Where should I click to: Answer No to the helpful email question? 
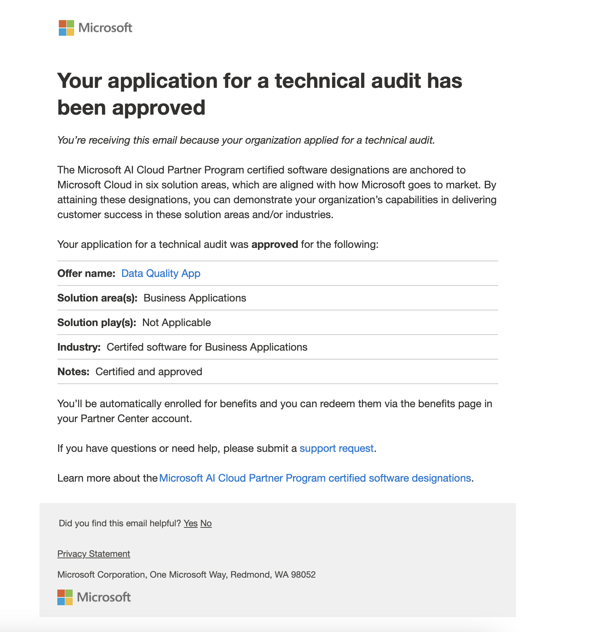tap(206, 523)
